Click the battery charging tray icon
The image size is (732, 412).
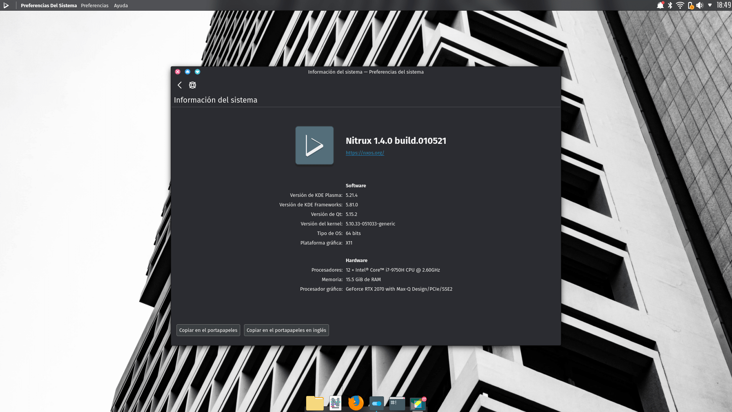(690, 5)
